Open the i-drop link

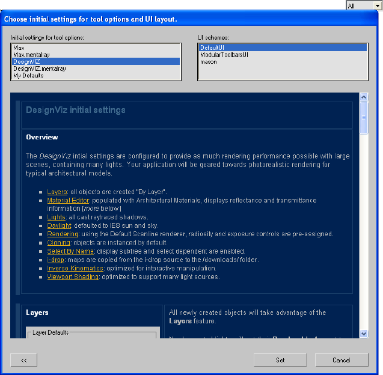pyautogui.click(x=56, y=260)
